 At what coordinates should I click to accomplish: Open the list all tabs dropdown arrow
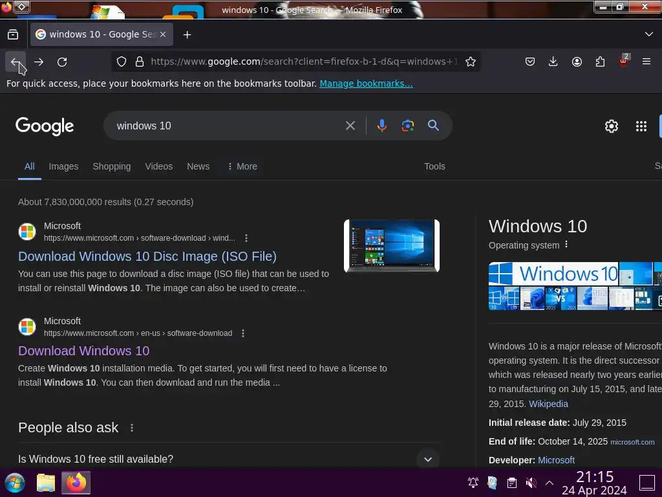coord(649,34)
